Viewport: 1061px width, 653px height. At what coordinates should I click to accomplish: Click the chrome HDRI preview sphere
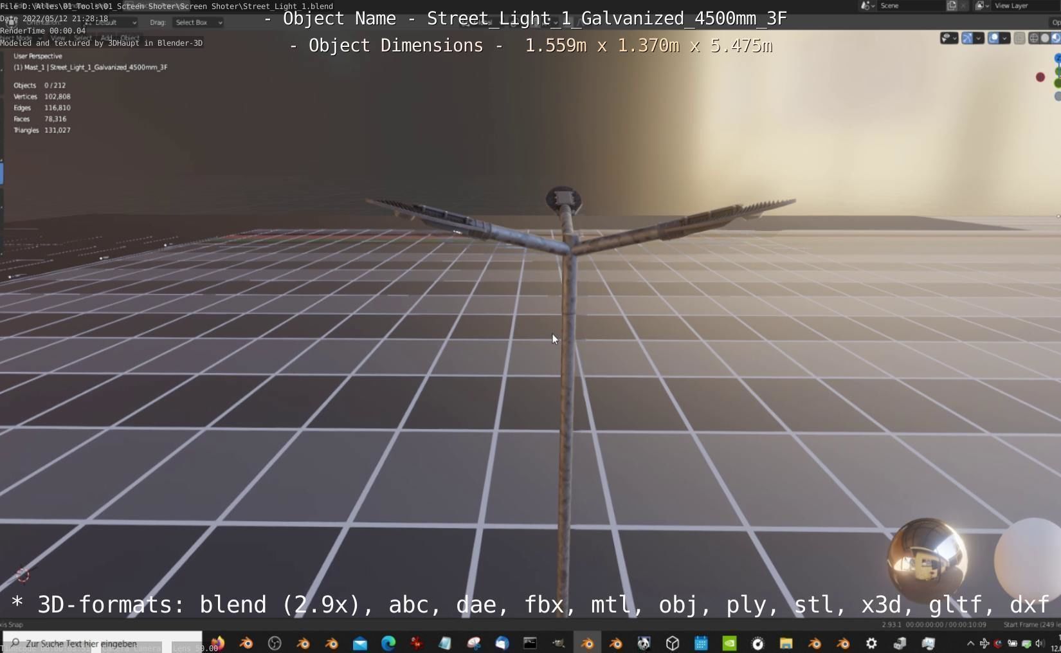(927, 560)
